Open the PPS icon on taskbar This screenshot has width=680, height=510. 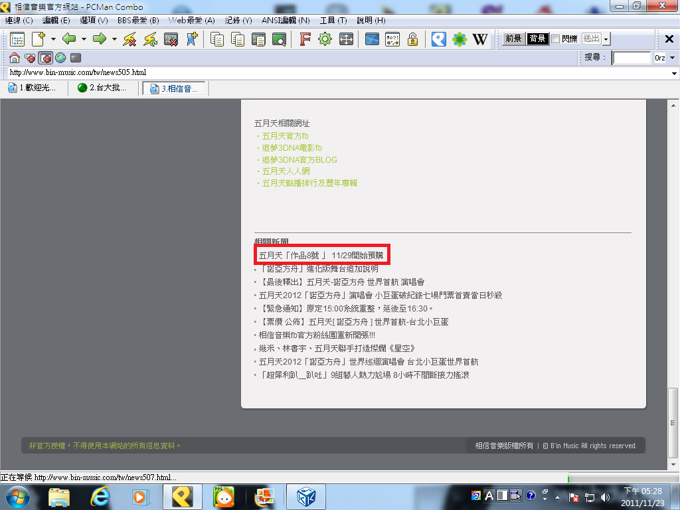click(x=224, y=497)
